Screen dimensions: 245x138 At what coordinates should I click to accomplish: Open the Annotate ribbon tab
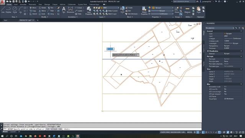[x=23, y=5]
